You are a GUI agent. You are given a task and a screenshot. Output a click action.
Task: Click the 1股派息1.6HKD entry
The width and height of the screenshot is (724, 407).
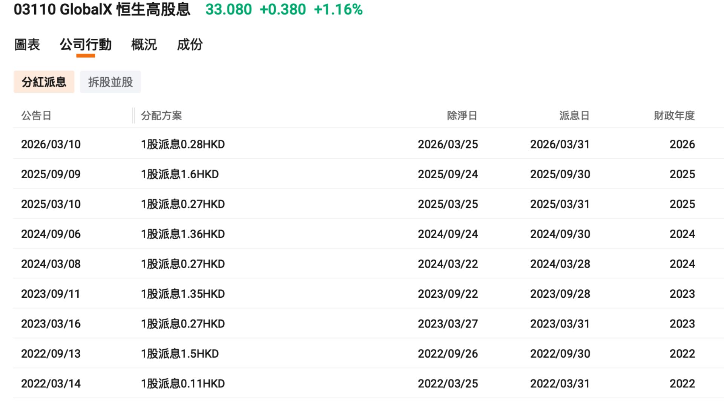180,174
